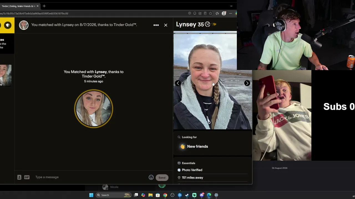Open the browser profile avatar
Viewport: 355px width, 199px height.
click(x=224, y=13)
